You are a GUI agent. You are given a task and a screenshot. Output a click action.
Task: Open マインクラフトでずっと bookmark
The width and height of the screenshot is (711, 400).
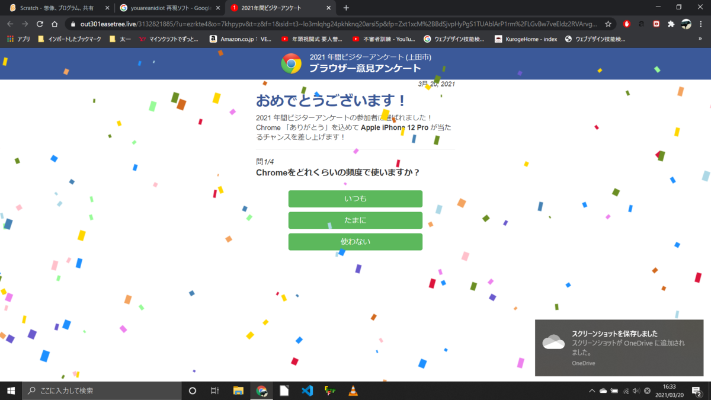[x=169, y=39]
